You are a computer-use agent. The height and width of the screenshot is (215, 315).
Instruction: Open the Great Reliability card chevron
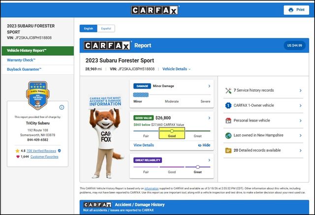tap(209, 160)
